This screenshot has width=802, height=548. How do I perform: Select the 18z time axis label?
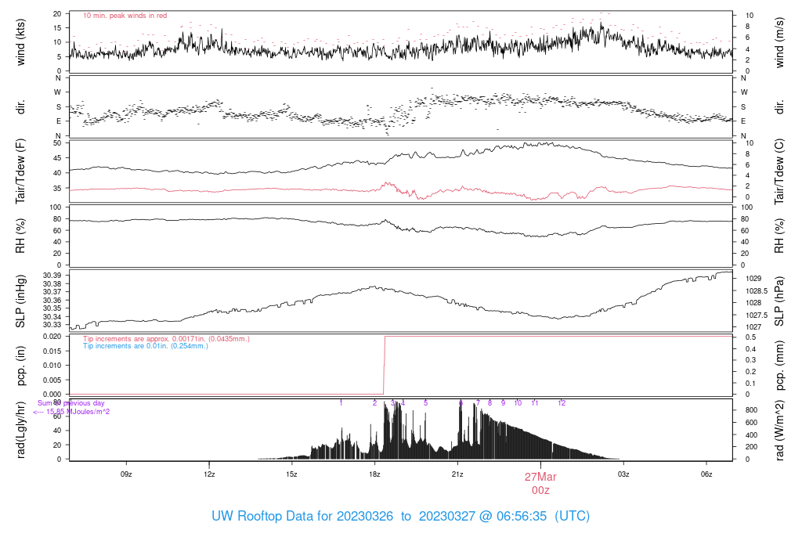coord(374,474)
